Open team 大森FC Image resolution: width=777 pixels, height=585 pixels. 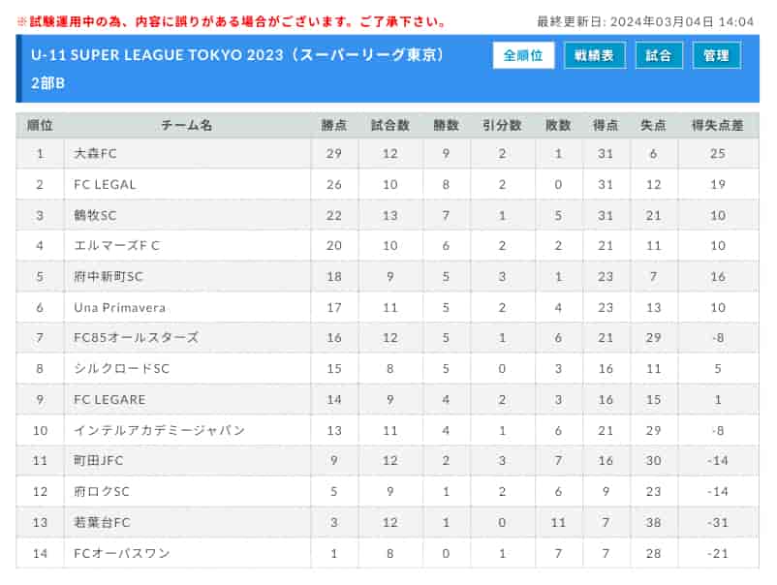[95, 154]
